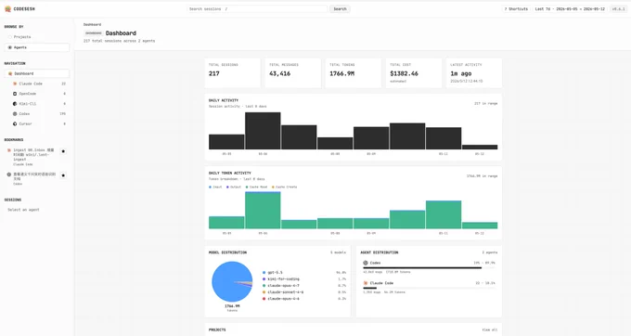Image resolution: width=631 pixels, height=336 pixels.
Task: Open the Dashboard navigation item
Action: click(37, 73)
